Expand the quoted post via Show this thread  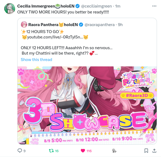[x=36, y=60]
